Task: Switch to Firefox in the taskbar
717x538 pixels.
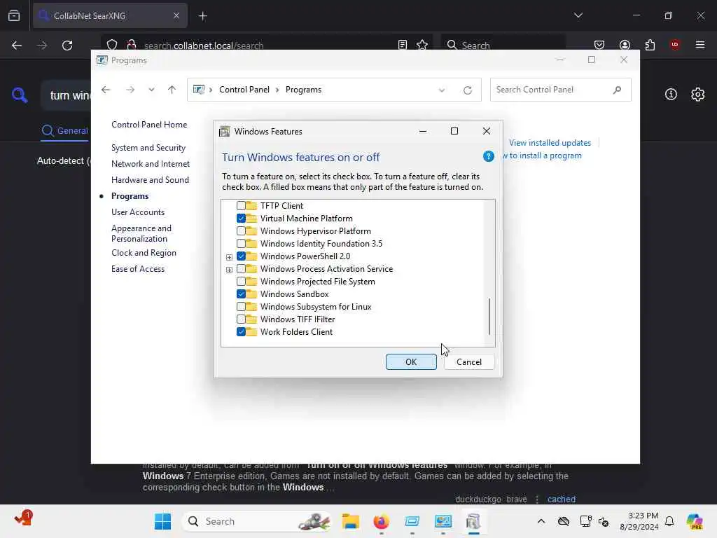Action: coord(381,521)
